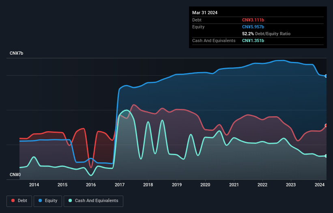Select the blue Equity endpoint marker

click(326, 76)
